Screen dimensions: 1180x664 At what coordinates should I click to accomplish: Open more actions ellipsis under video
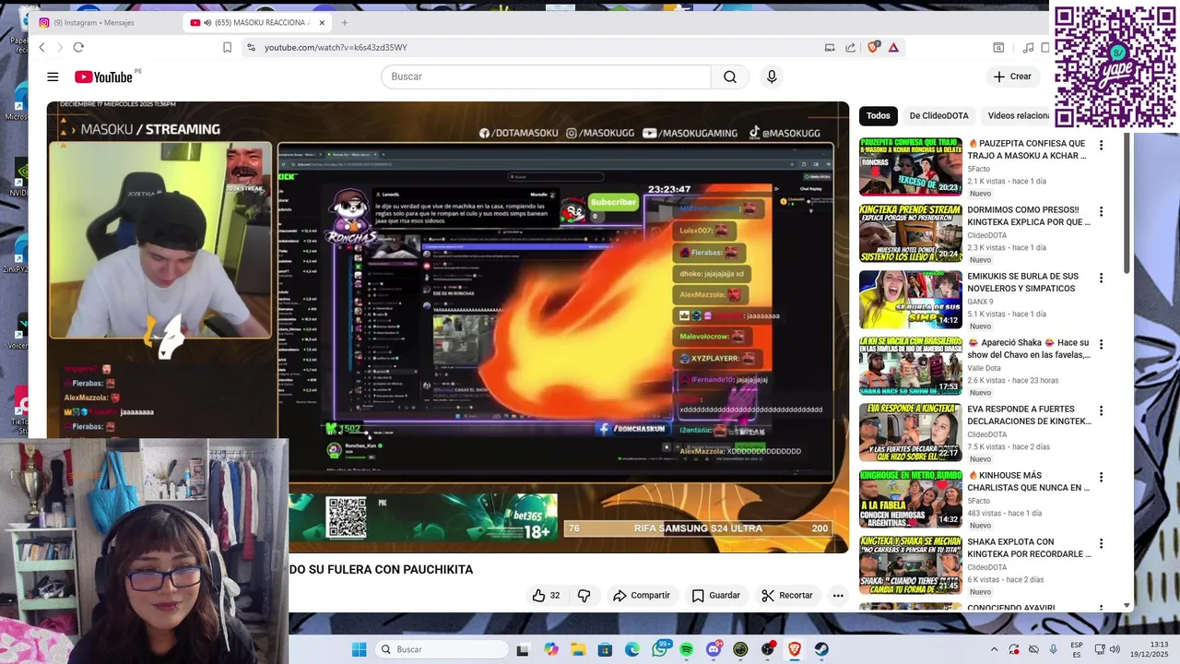[x=838, y=596]
